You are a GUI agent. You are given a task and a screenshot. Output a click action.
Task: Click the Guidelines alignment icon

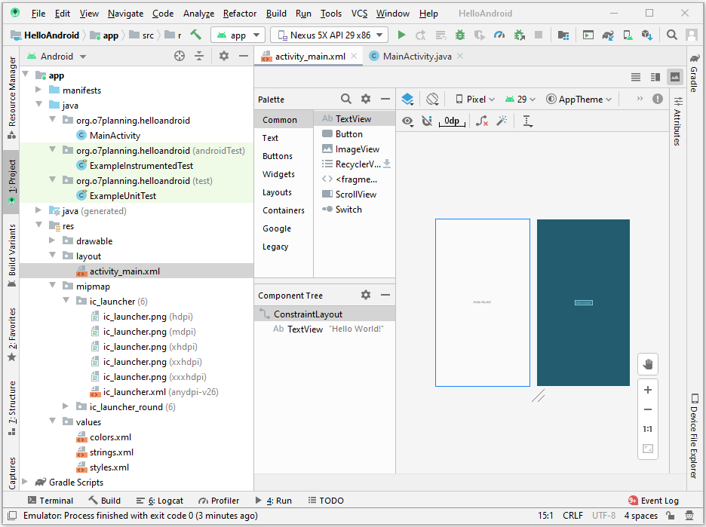point(527,121)
